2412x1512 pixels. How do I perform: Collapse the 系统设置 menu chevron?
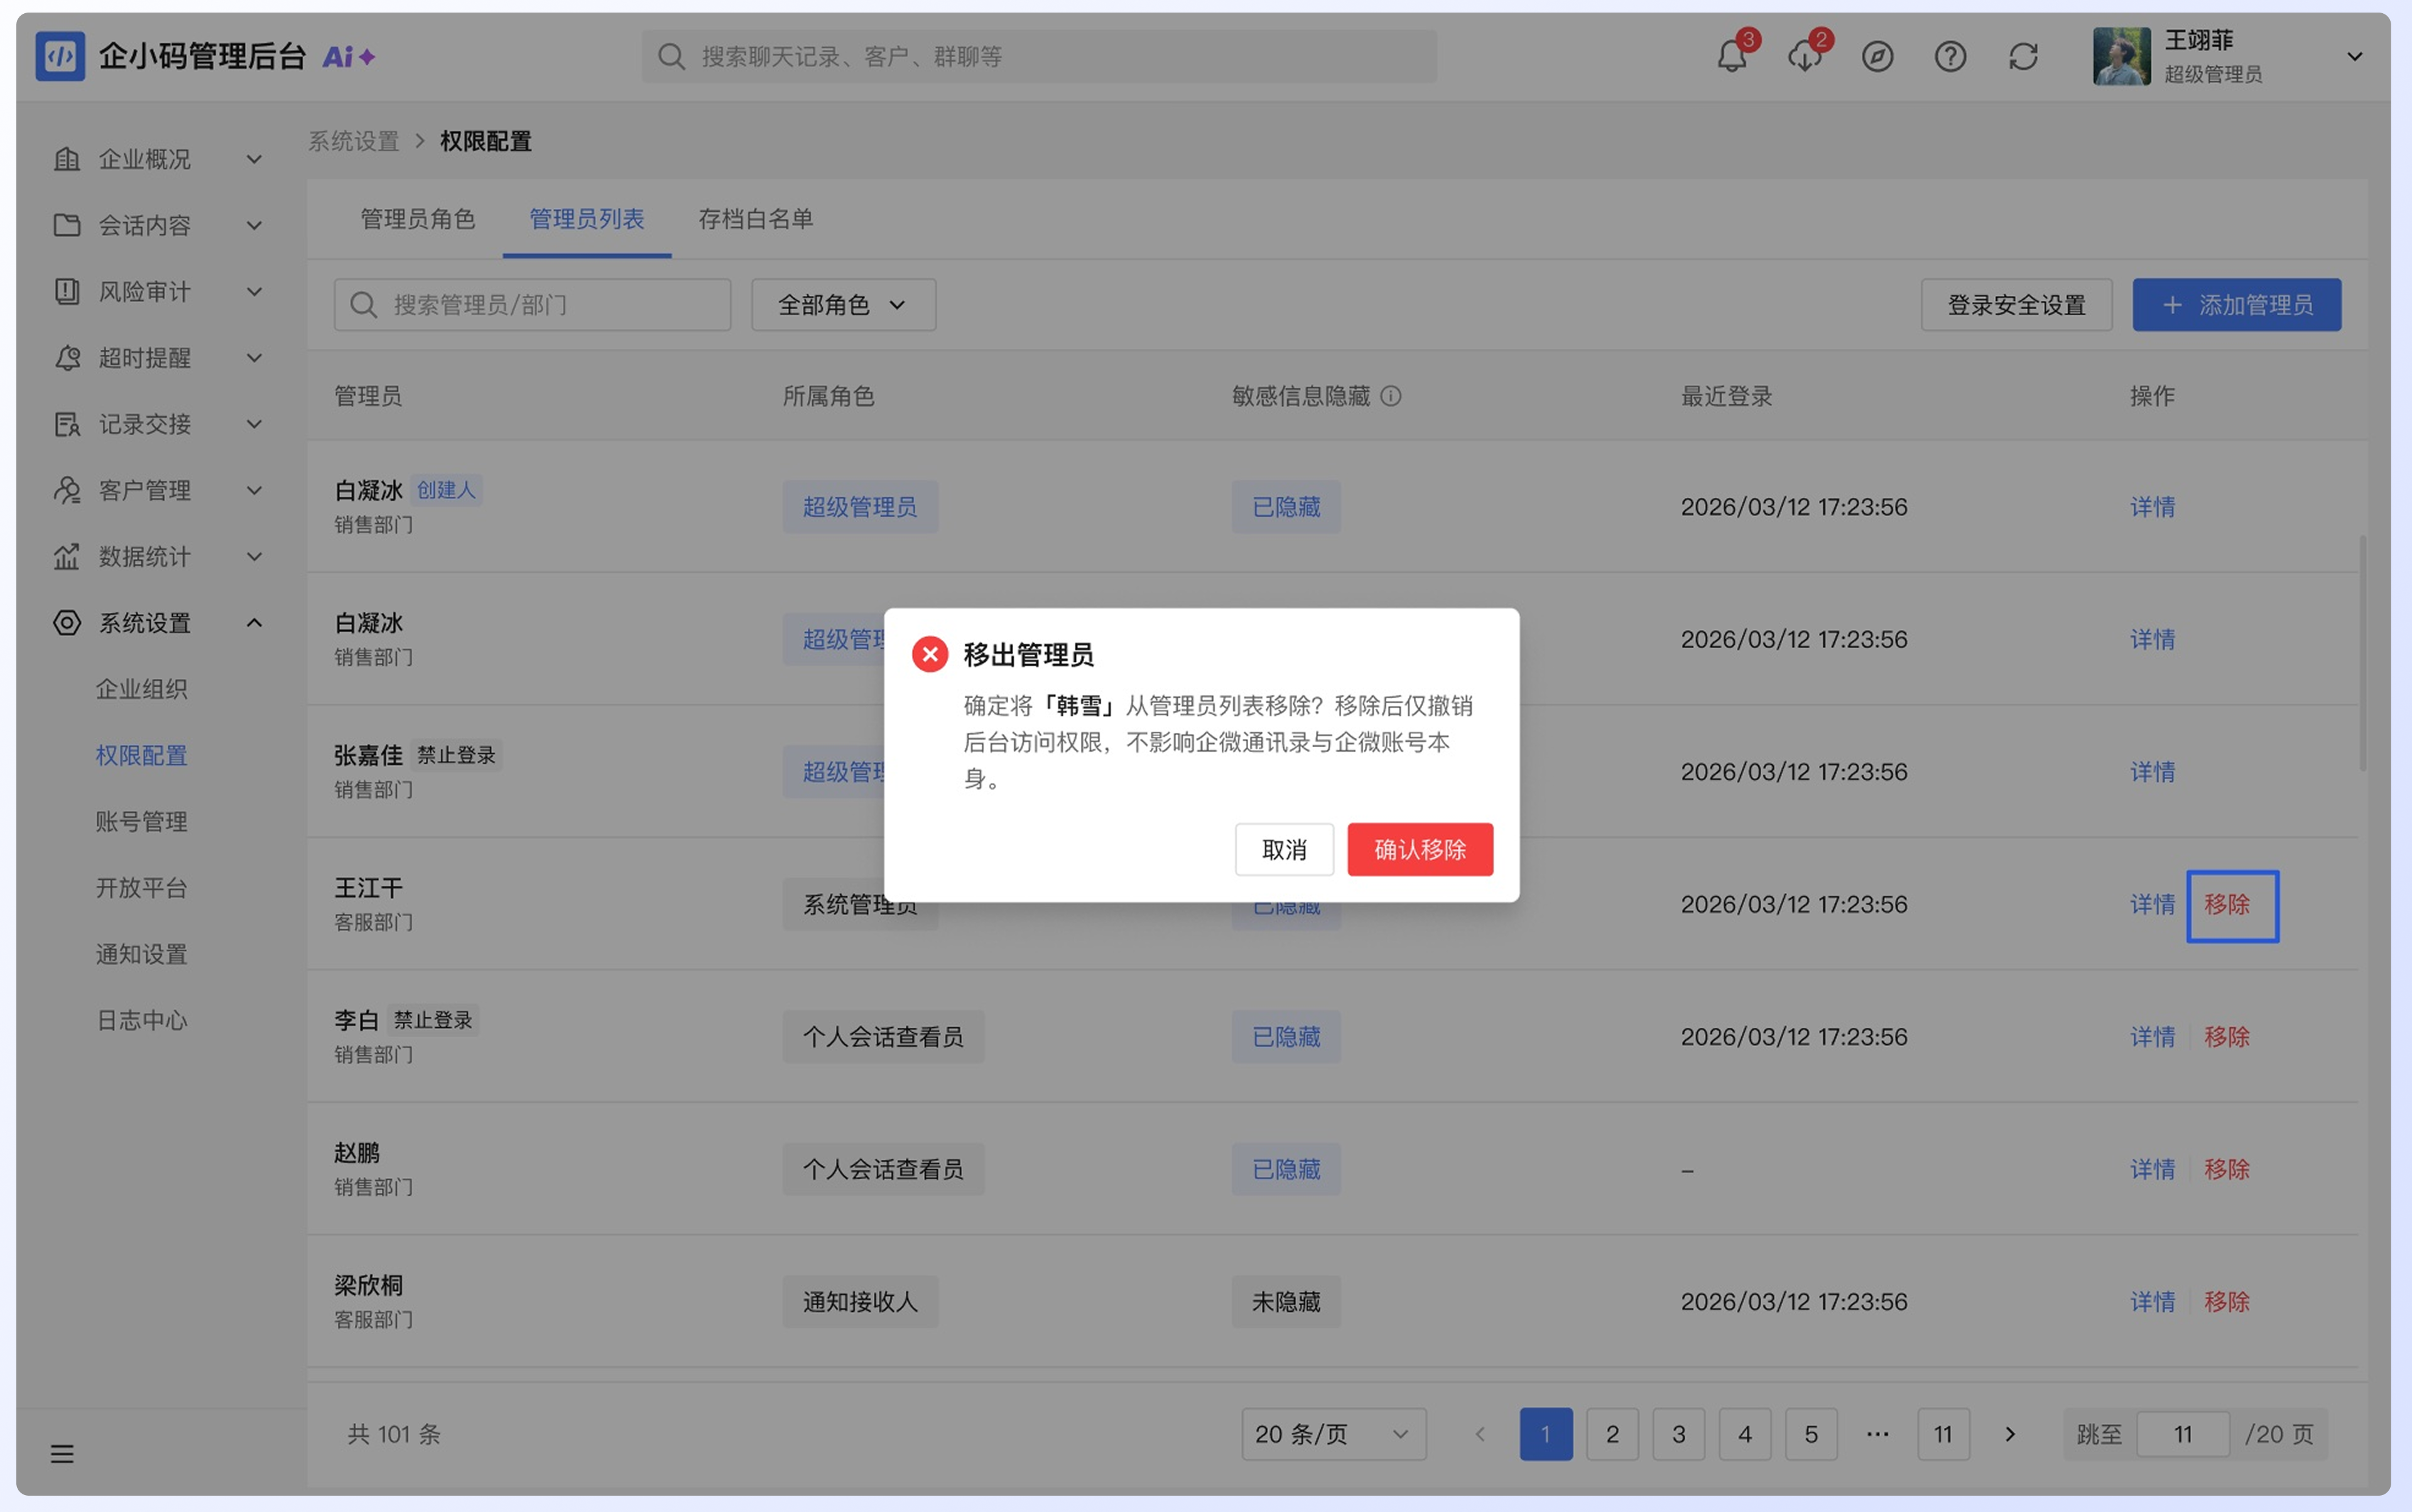(x=254, y=623)
